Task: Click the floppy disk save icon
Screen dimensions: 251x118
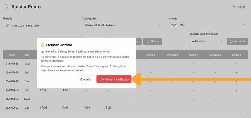Action: tap(147, 41)
